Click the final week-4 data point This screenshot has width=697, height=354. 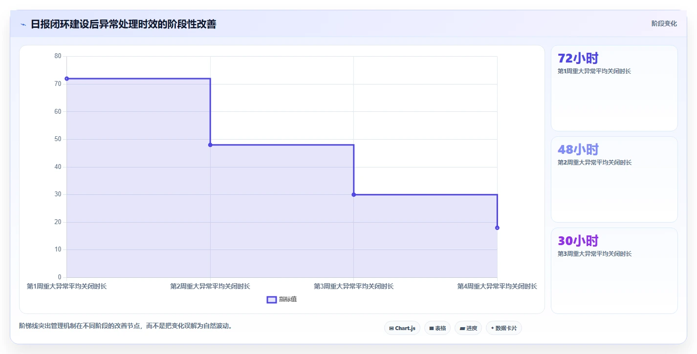click(497, 228)
